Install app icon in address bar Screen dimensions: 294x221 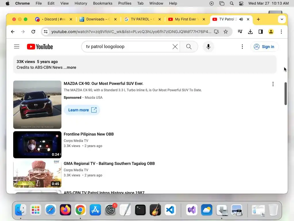[x=216, y=32]
